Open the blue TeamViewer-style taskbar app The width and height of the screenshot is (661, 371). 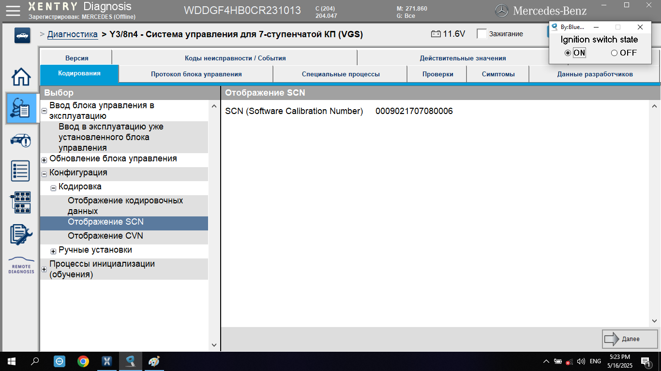[x=60, y=361]
